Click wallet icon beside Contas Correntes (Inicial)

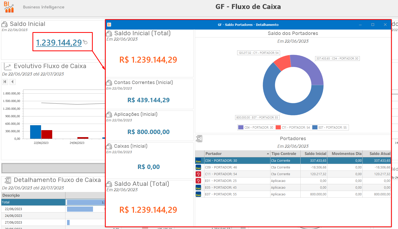click(109, 83)
